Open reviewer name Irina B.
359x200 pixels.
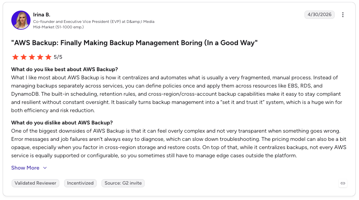click(42, 15)
